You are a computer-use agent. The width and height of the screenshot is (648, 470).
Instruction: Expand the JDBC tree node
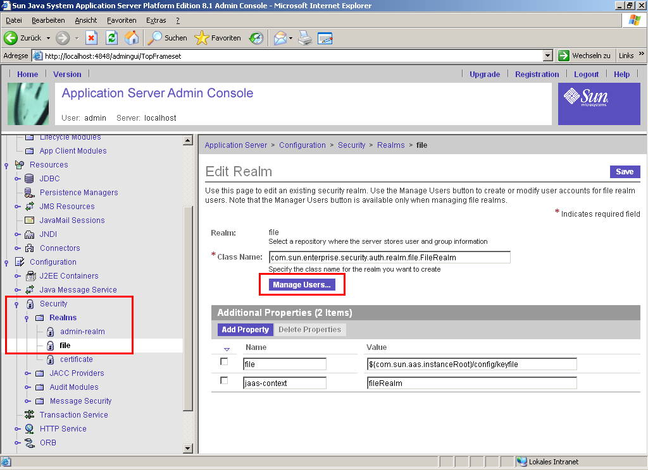coord(17,179)
